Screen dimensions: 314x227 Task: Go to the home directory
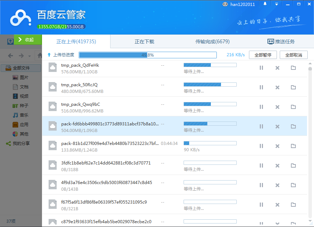coord(40,56)
